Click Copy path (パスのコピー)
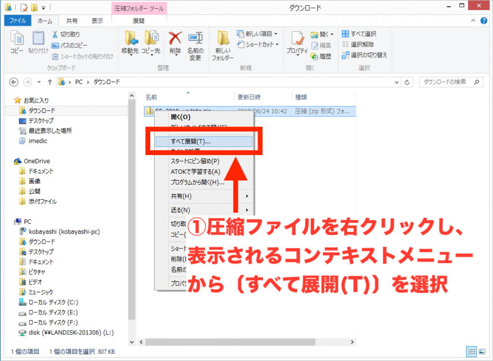 tap(69, 46)
